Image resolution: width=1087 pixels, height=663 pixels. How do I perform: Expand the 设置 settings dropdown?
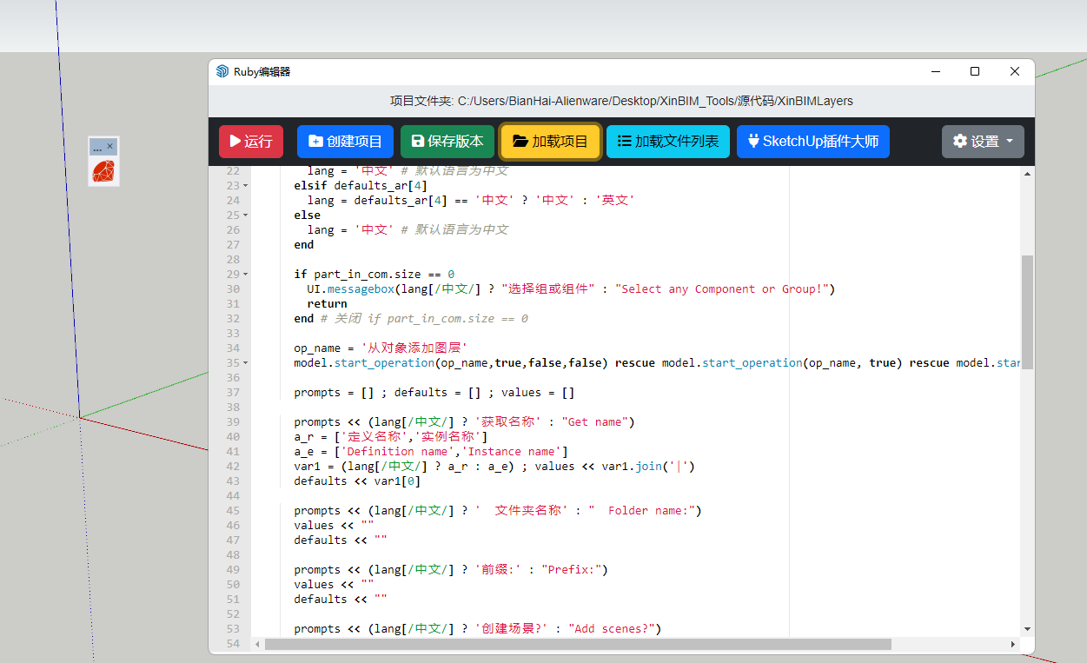(983, 142)
